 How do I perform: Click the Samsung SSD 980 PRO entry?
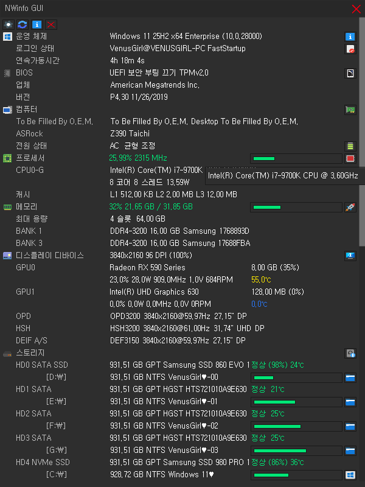click(179, 463)
